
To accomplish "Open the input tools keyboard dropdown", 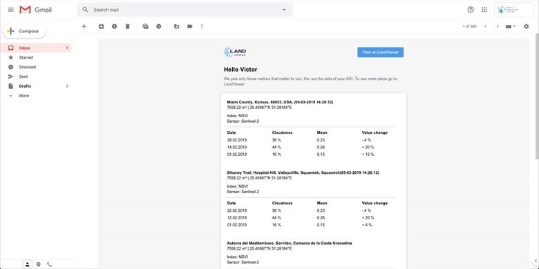I will (511, 26).
